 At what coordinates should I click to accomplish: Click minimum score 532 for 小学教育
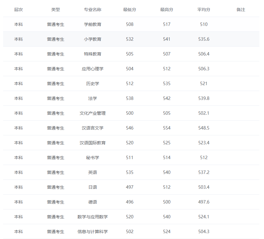[x=130, y=39]
